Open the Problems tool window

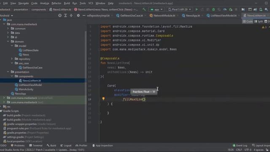tap(18, 146)
